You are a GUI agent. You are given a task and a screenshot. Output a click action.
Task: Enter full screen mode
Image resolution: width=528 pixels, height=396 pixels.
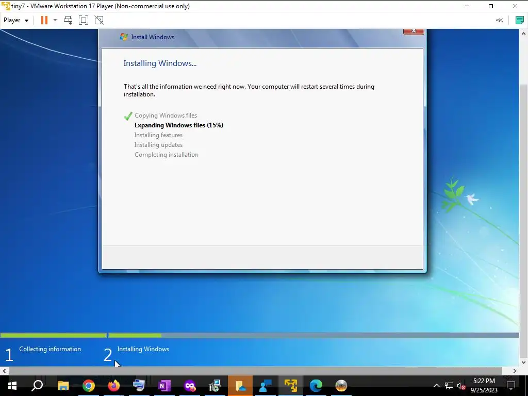pos(84,20)
